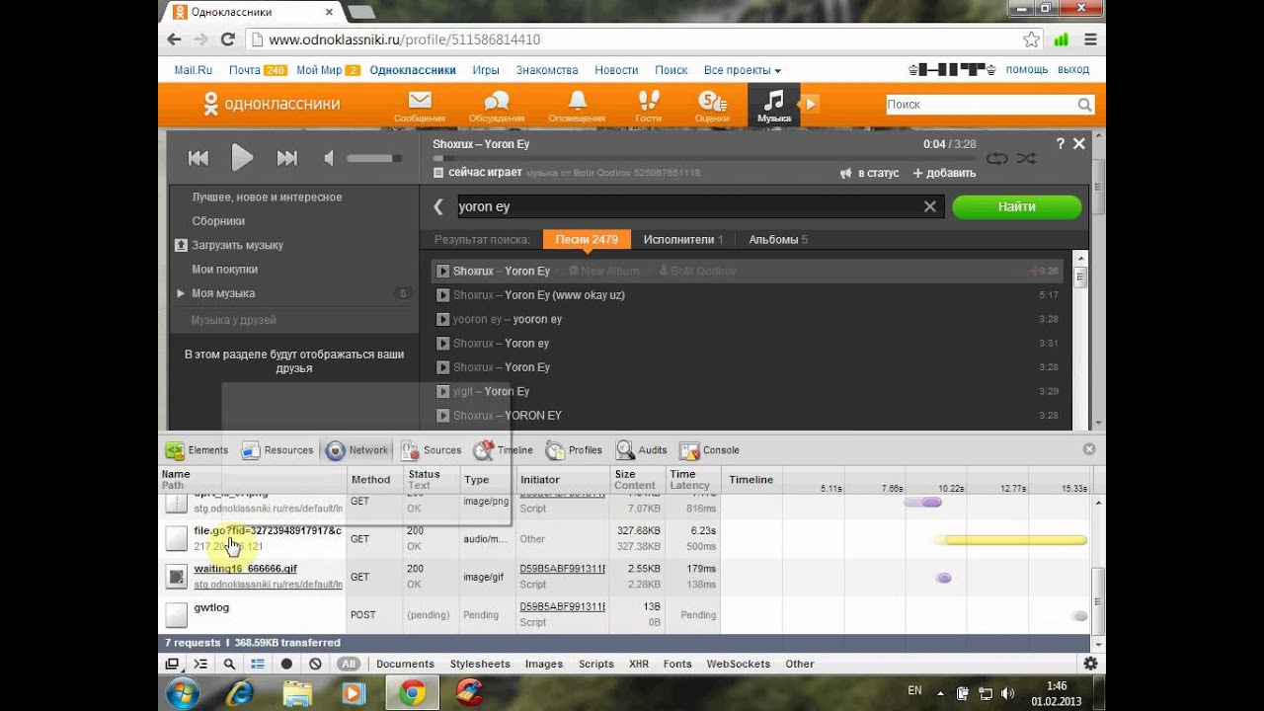The width and height of the screenshot is (1264, 711).
Task: Play Shoxrux – YORON EY uppercase track
Action: tap(443, 416)
